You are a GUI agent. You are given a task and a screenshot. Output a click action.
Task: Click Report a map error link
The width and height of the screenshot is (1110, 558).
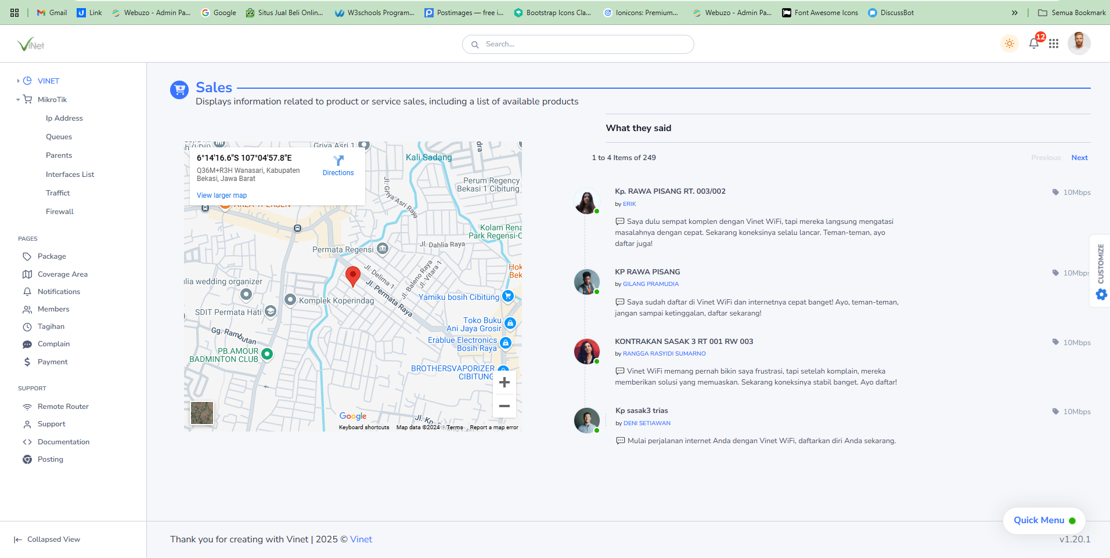494,427
